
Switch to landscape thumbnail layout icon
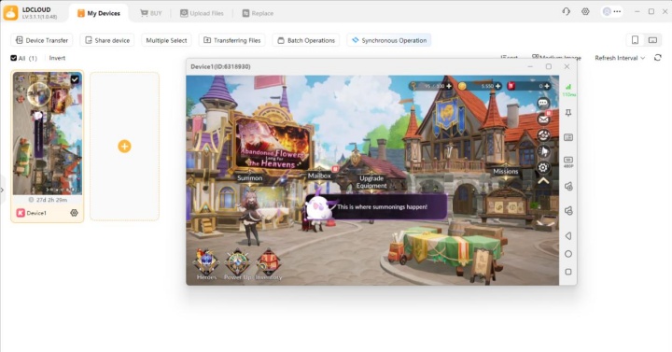652,40
